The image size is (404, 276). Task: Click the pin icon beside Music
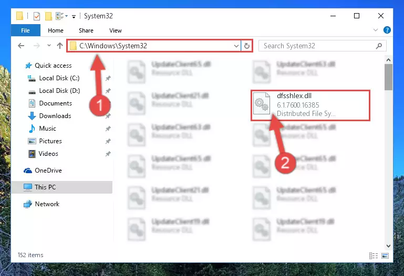[108, 129]
